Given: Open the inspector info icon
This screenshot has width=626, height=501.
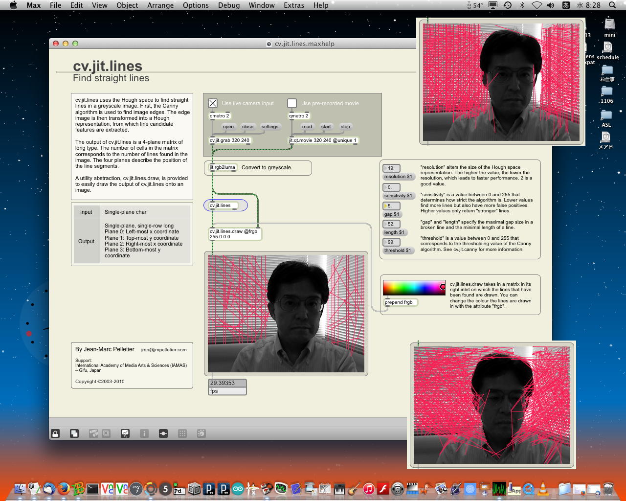Looking at the screenshot, I should coord(144,433).
